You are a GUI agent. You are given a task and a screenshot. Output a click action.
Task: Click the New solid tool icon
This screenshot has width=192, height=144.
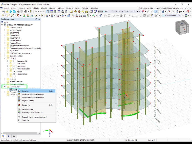(63, 16)
